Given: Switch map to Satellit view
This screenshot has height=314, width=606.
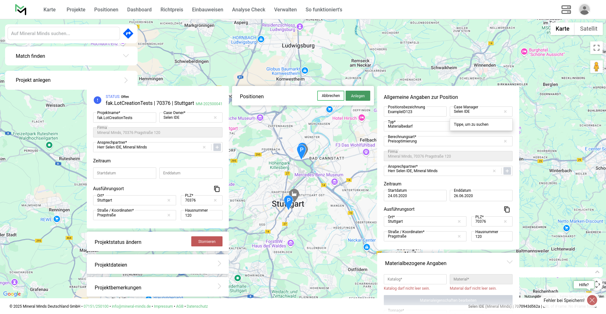Looking at the screenshot, I should [x=588, y=29].
